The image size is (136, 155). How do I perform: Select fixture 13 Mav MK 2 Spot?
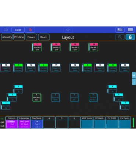pyautogui.click(x=74, y=47)
